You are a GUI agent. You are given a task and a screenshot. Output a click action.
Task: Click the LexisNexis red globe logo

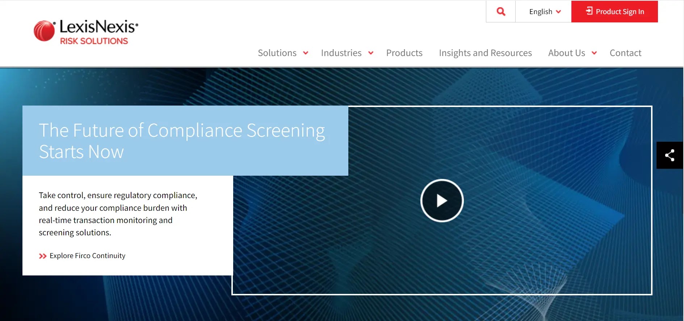(44, 31)
